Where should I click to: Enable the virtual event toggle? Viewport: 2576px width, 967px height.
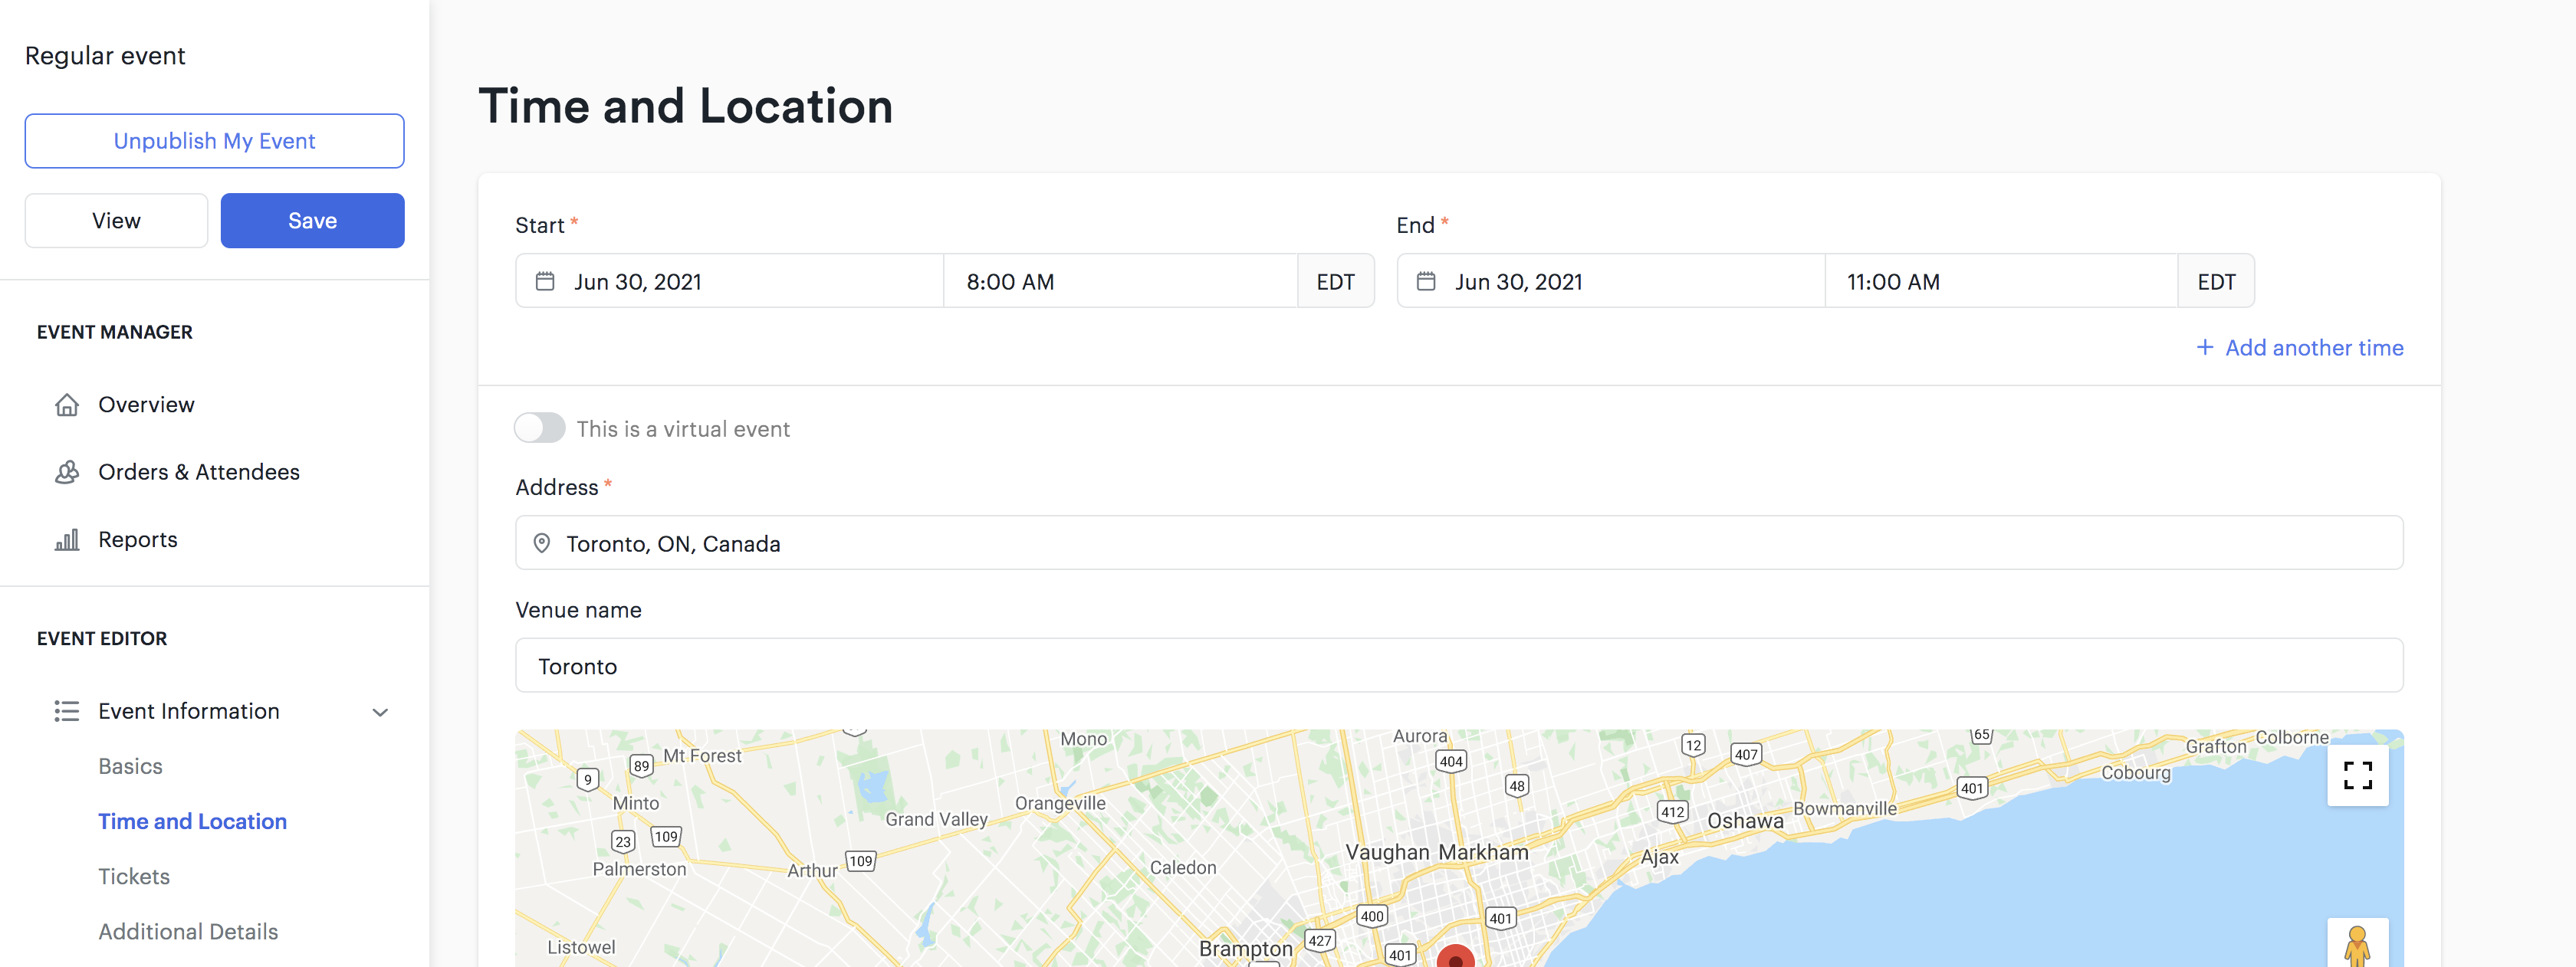click(x=540, y=428)
